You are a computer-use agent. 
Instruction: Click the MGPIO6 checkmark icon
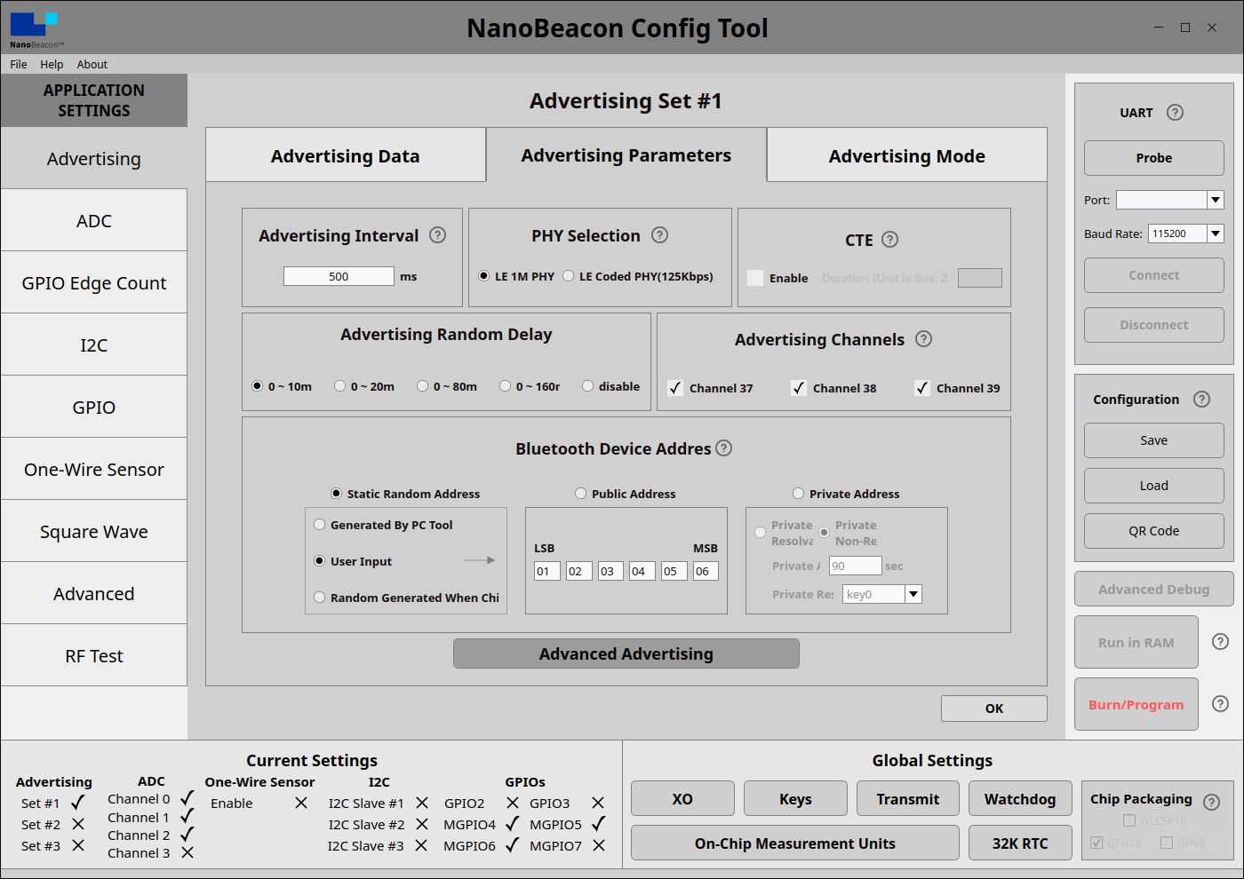pos(512,844)
